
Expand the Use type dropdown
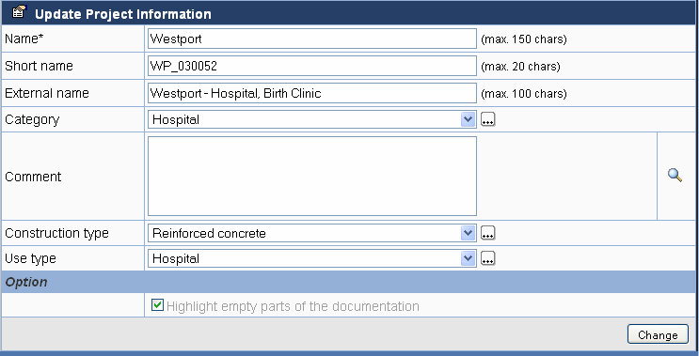coord(312,258)
